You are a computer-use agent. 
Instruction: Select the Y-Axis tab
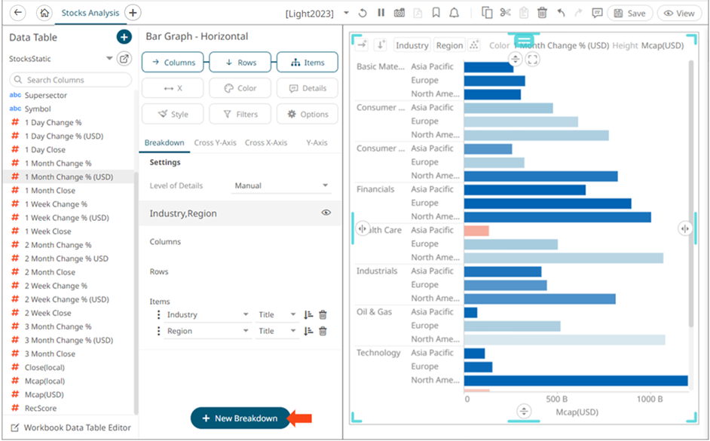point(315,142)
